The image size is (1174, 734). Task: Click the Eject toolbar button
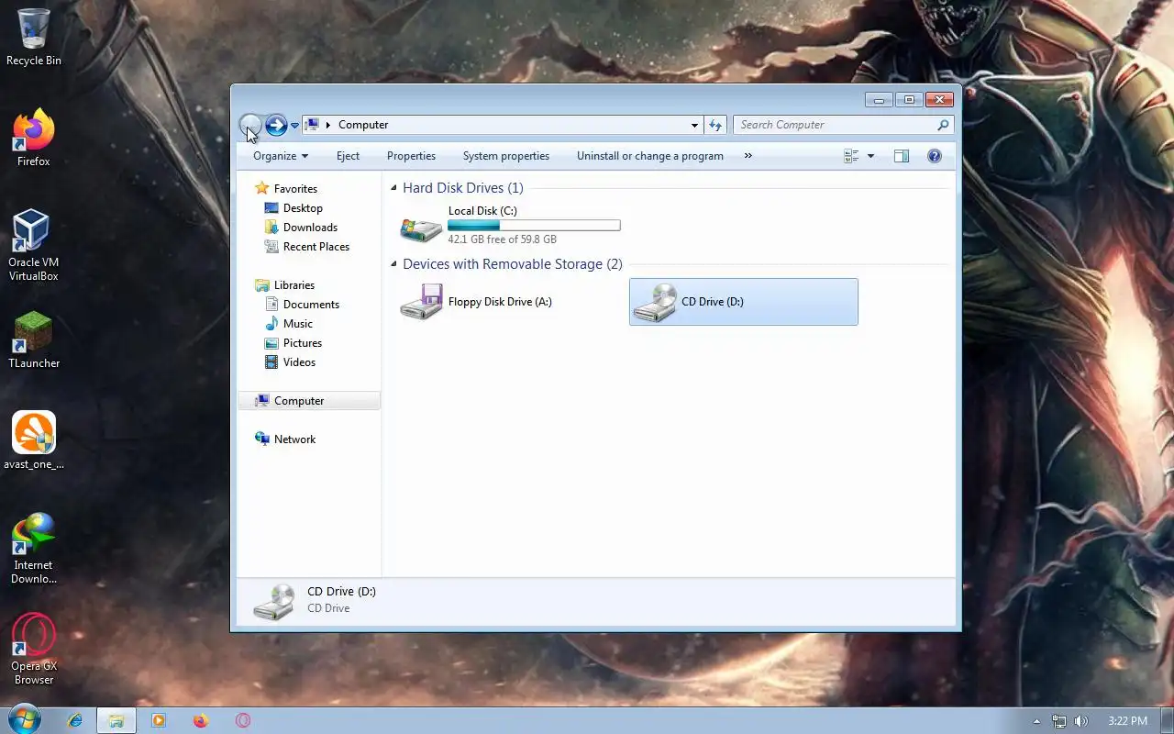point(348,156)
